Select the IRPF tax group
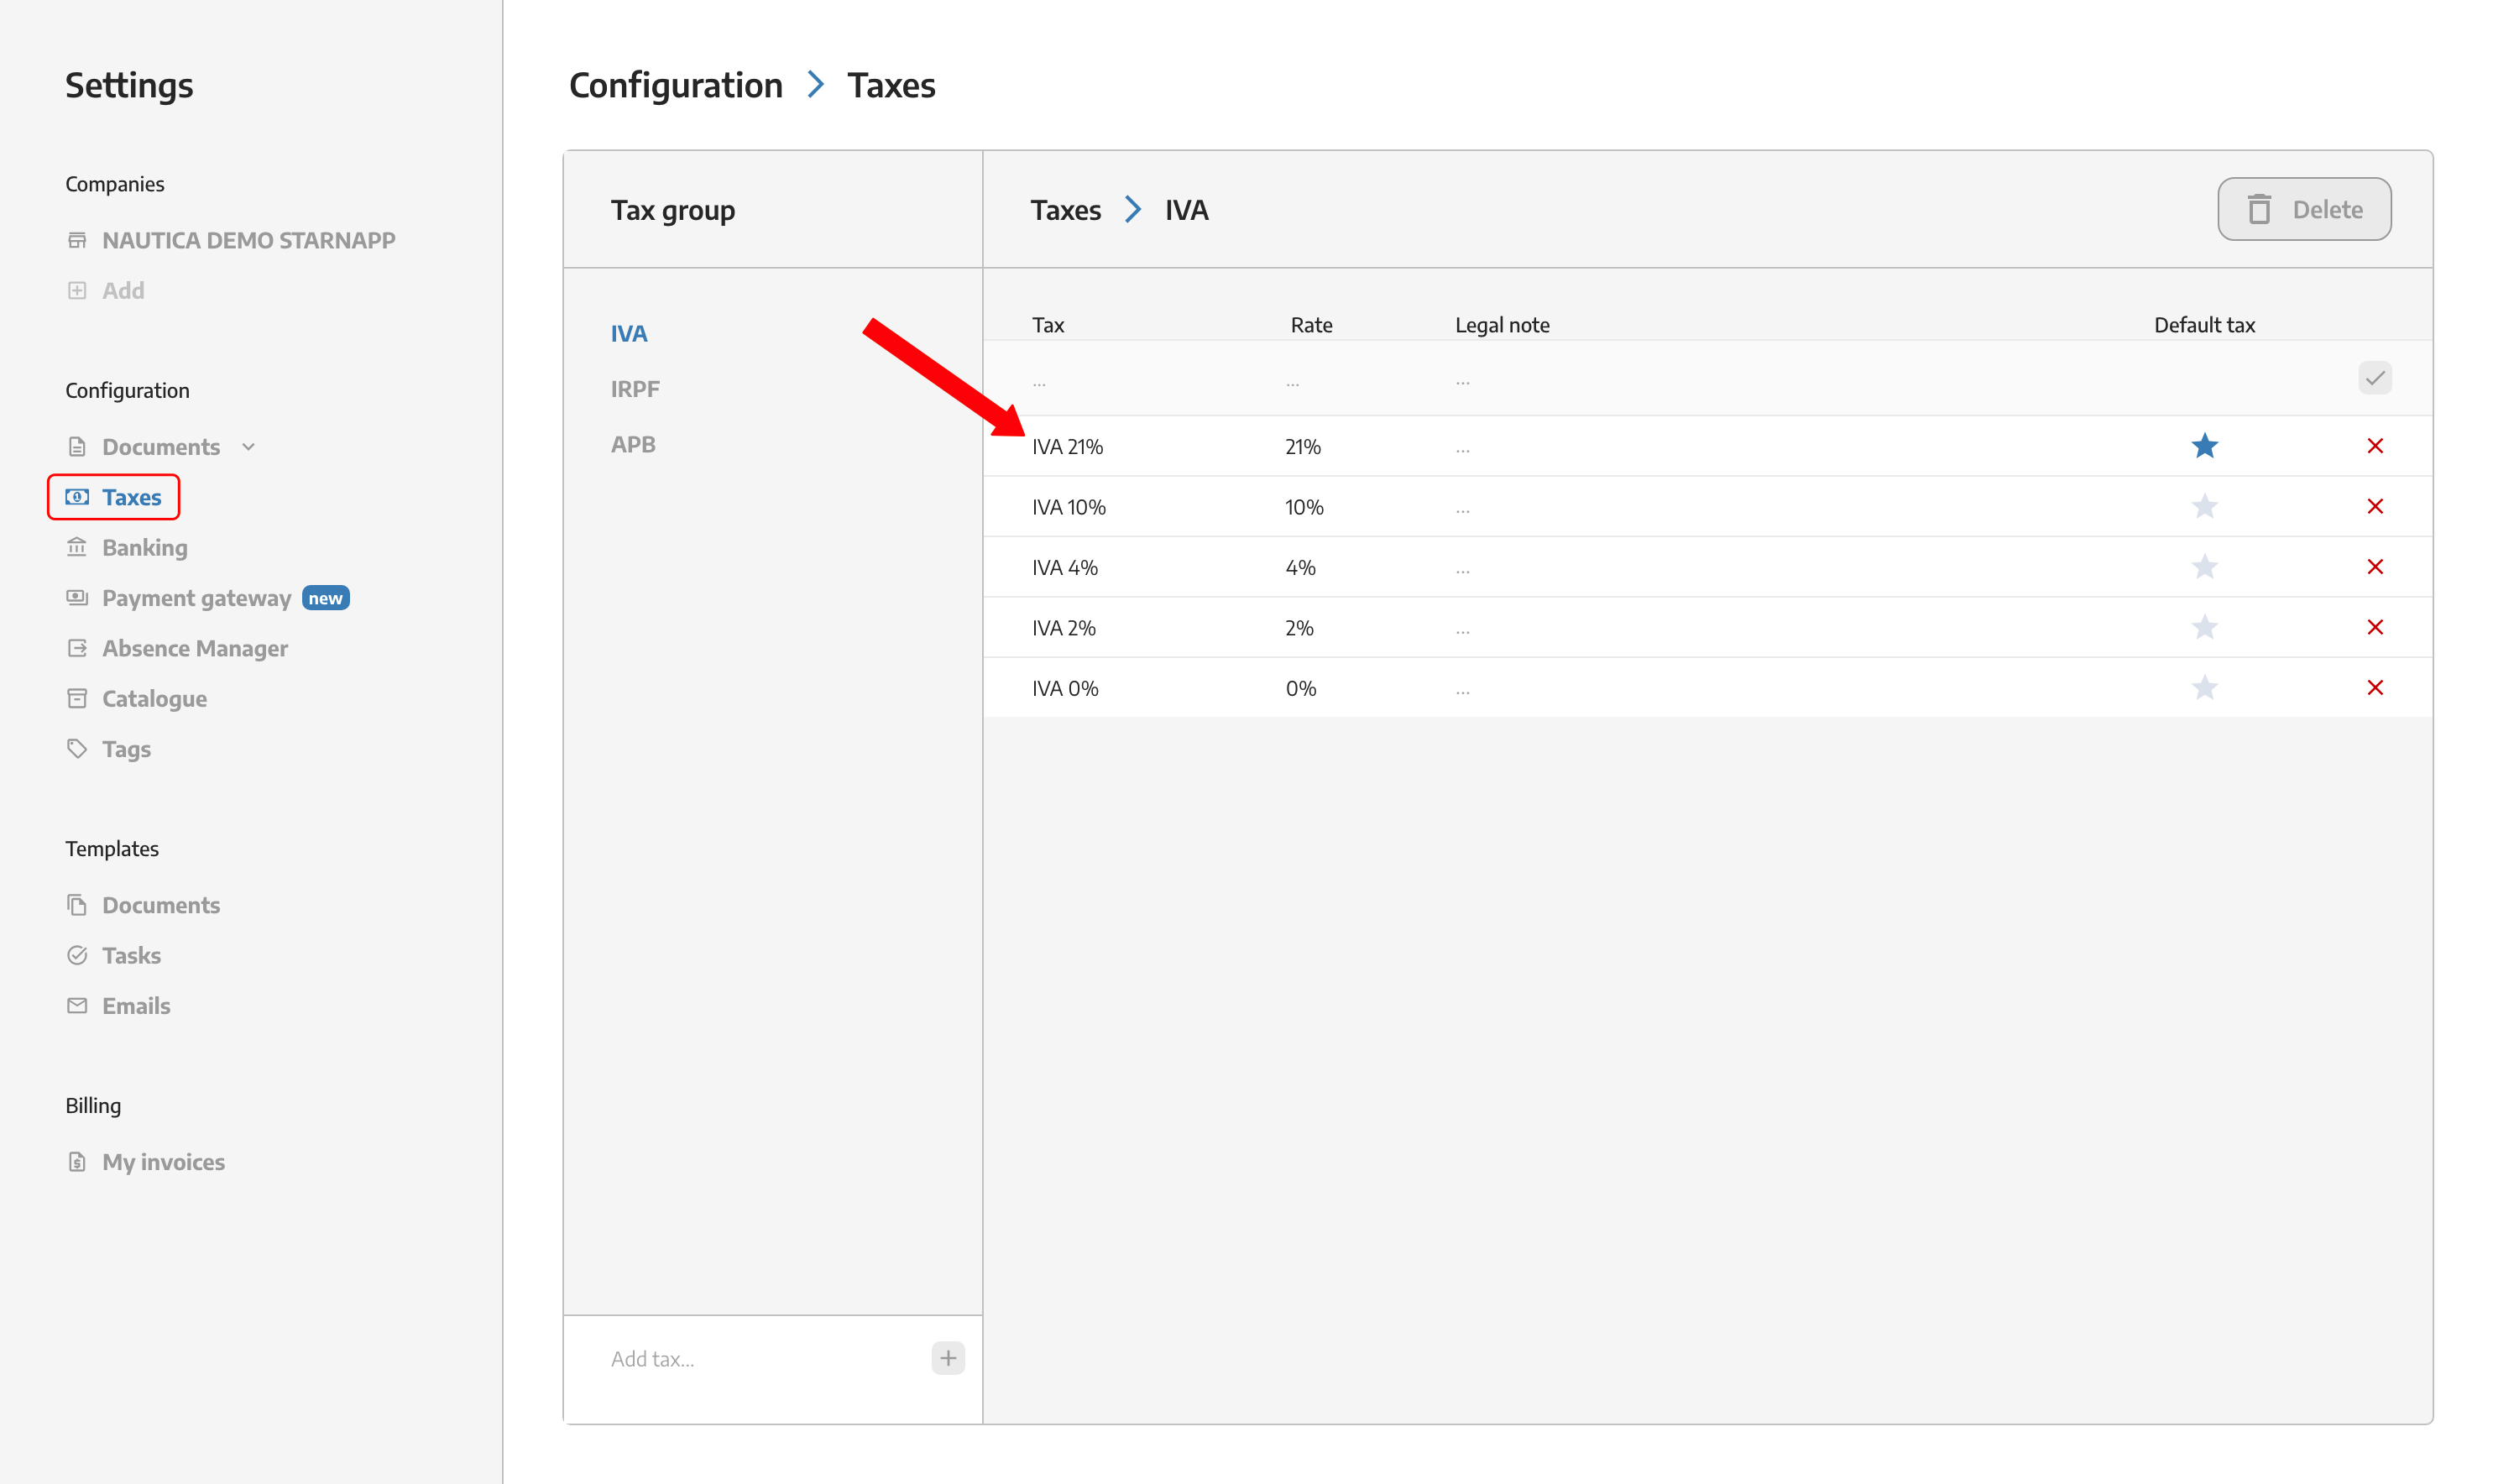Image resolution: width=2493 pixels, height=1484 pixels. (x=635, y=388)
